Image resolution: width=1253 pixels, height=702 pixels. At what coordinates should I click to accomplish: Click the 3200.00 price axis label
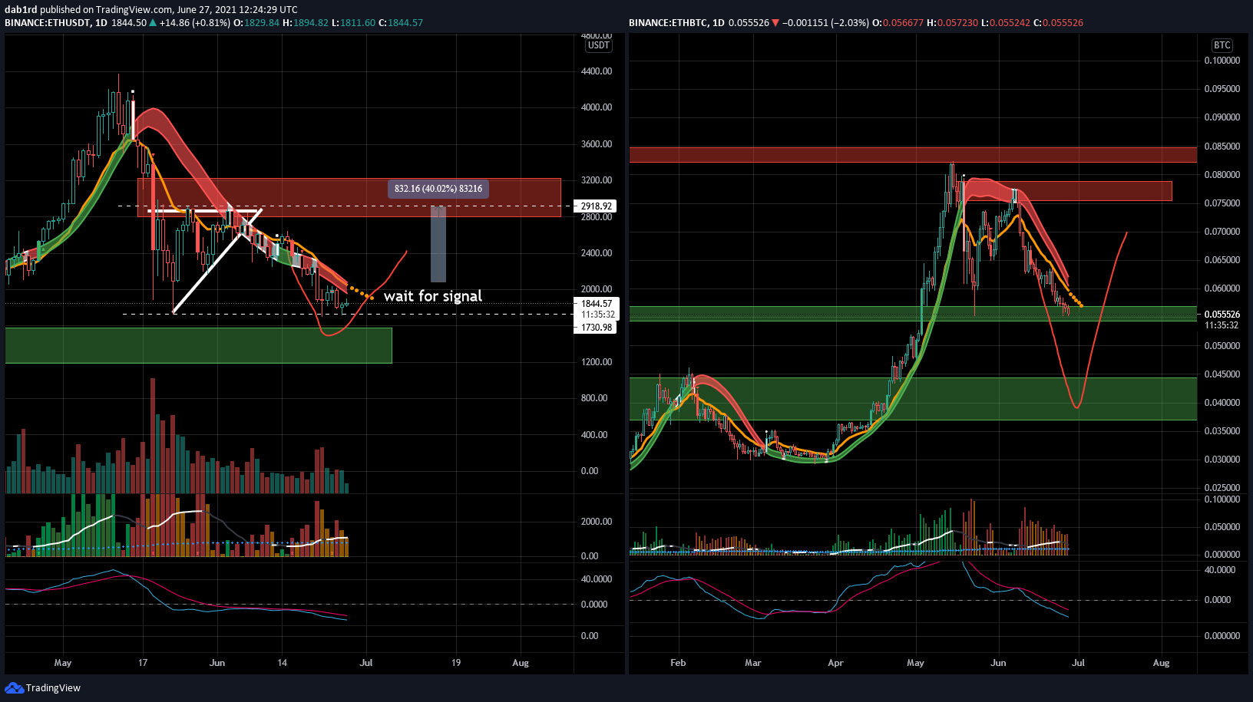click(x=597, y=180)
